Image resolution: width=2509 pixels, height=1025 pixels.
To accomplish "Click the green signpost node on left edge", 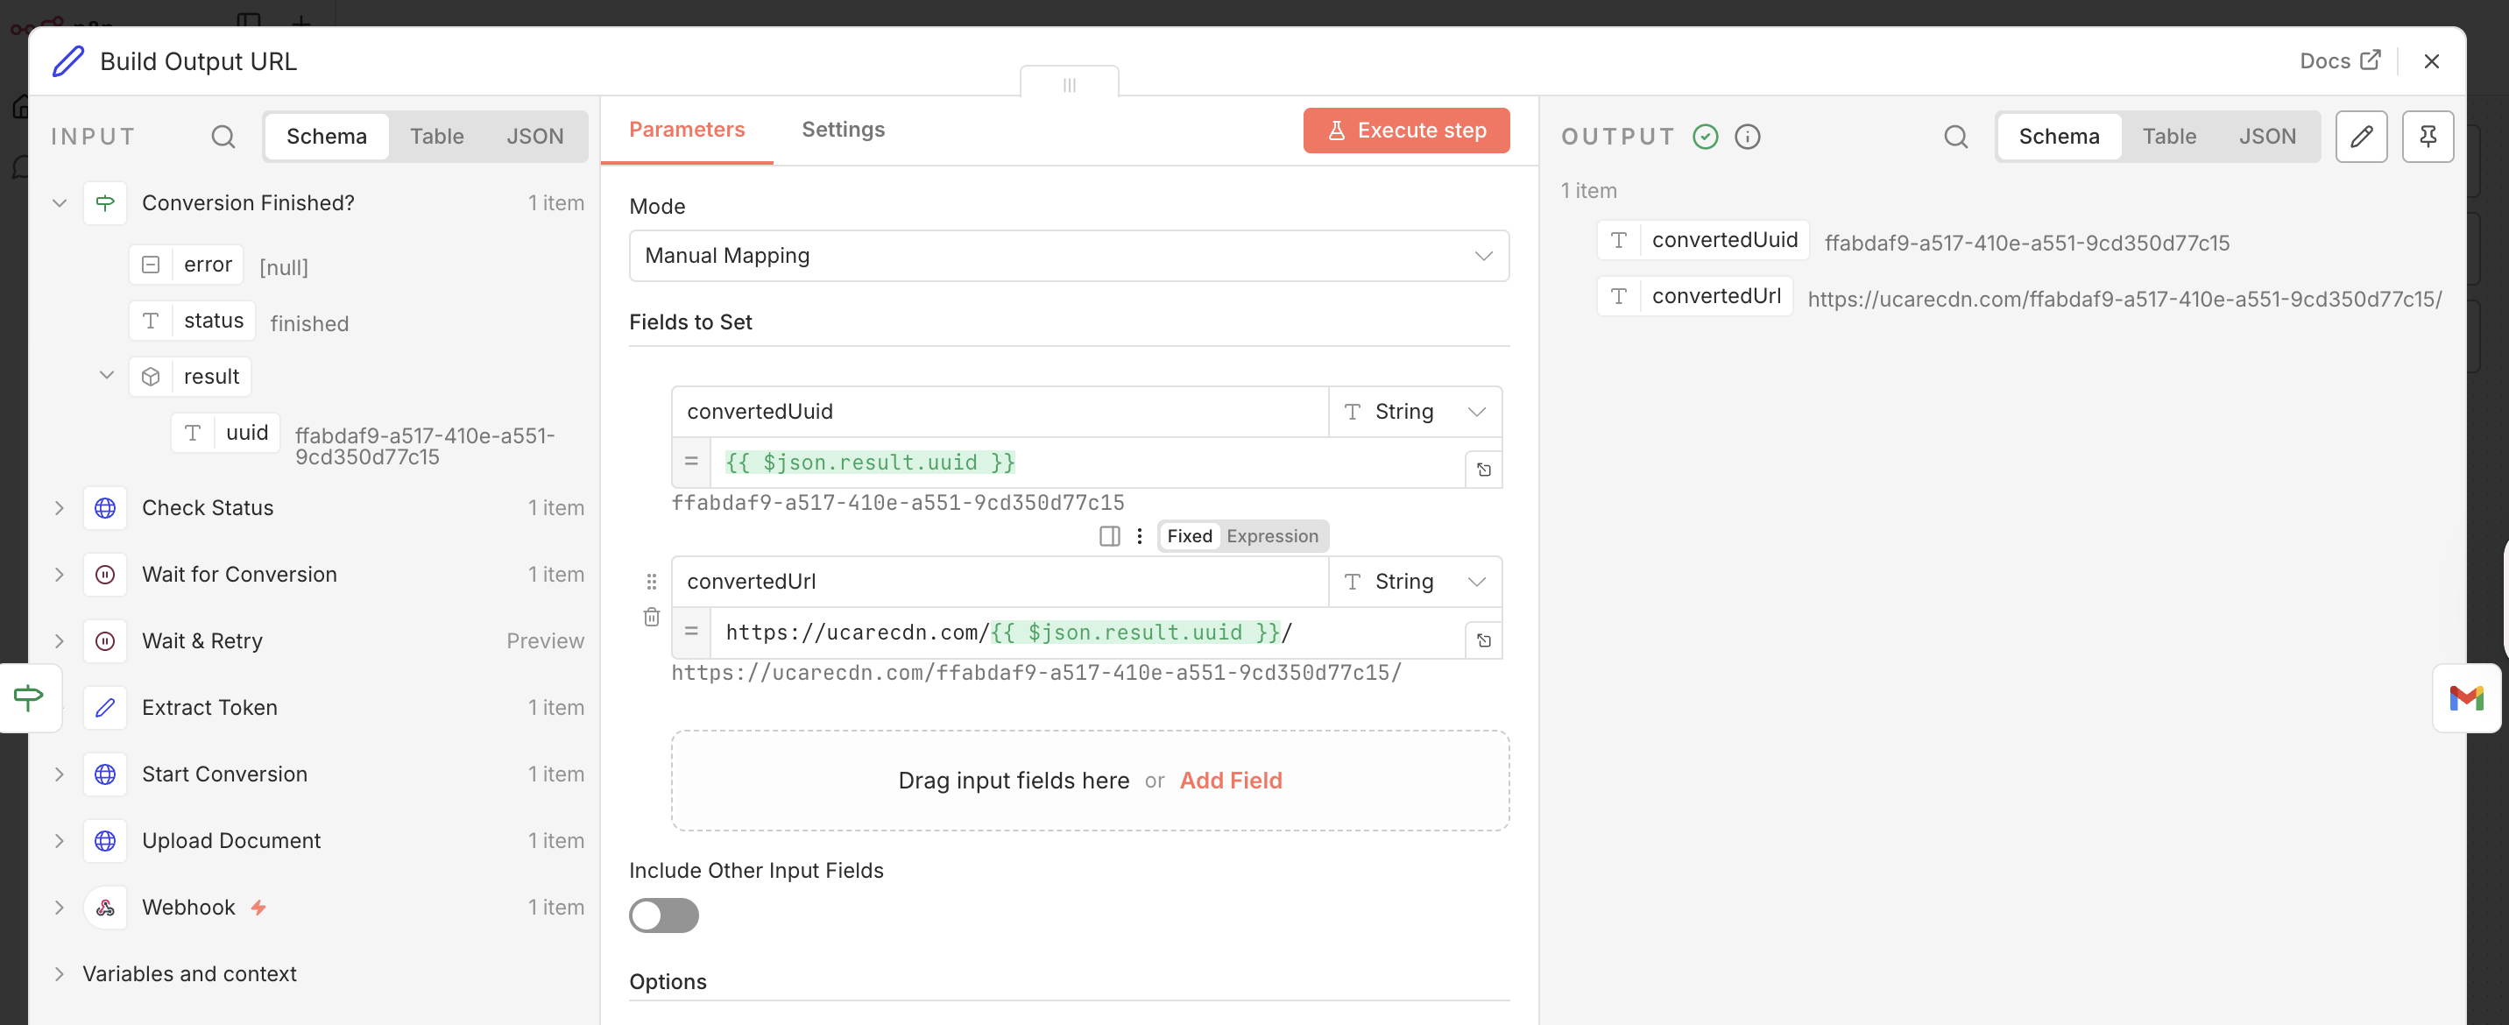I will pos(29,697).
